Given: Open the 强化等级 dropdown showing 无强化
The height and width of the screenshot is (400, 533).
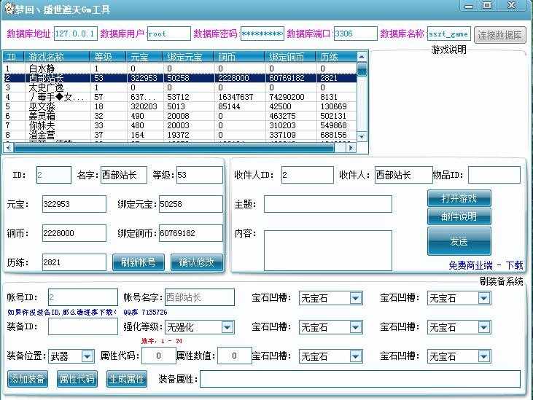Looking at the screenshot, I should (x=200, y=327).
